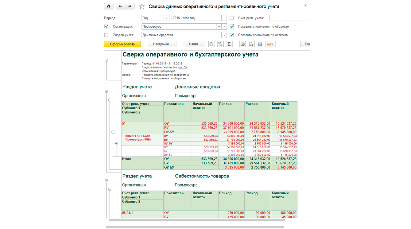Navigate back with the left arrow
411x229 pixels.
click(121, 6)
